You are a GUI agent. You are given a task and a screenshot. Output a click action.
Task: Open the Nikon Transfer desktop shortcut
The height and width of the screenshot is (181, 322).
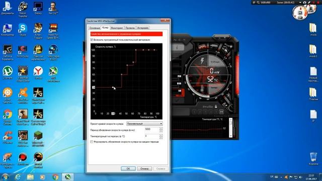(x=23, y=9)
